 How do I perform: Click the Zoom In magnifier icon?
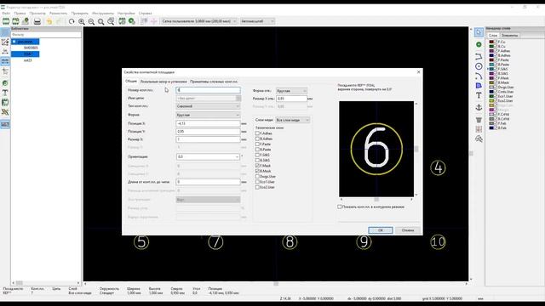[82, 21]
